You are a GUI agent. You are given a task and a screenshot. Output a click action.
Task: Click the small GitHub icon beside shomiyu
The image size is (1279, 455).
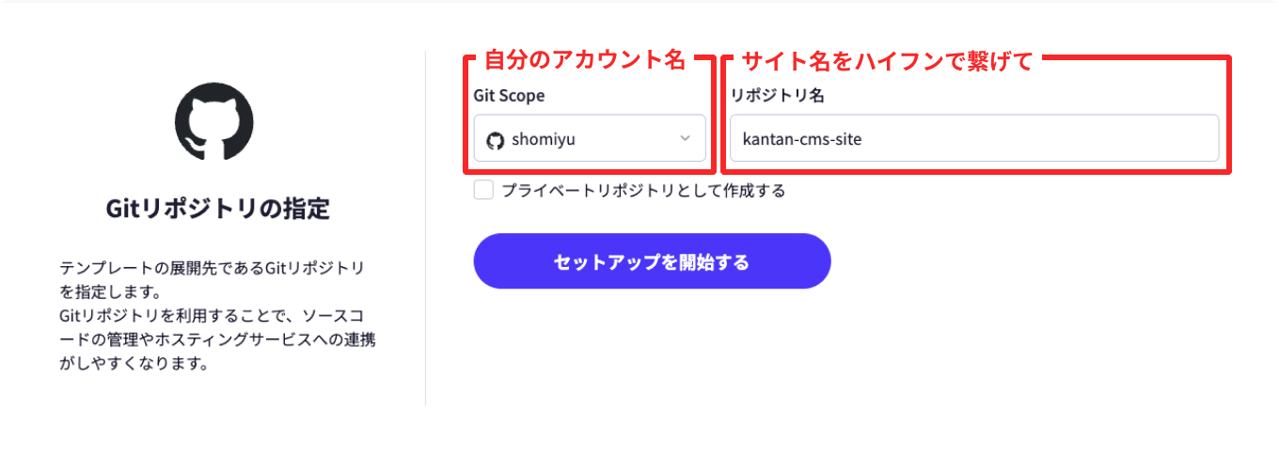[x=495, y=140]
